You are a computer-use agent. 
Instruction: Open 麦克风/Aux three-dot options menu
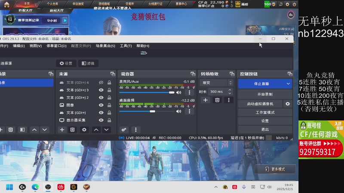(190, 92)
